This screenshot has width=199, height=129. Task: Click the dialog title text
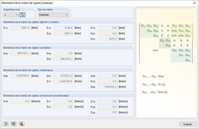pos(27,3)
